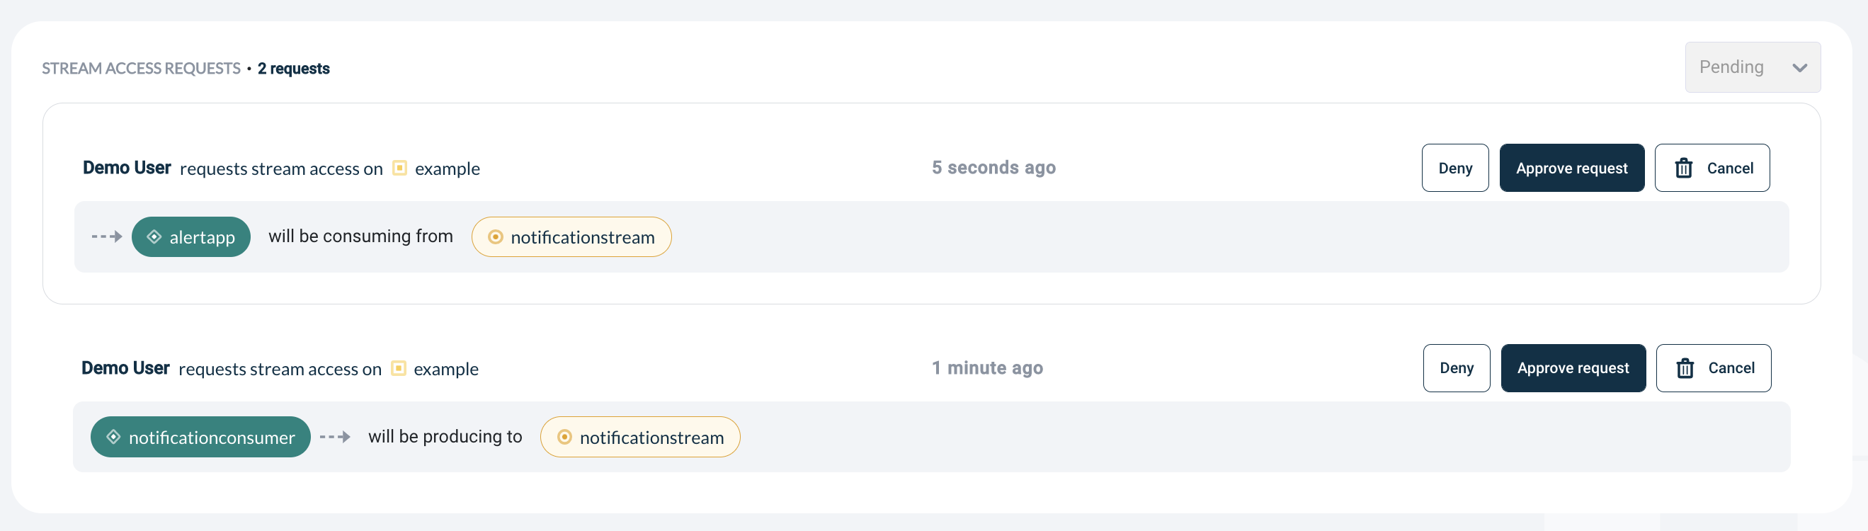Viewport: 1868px width, 531px height.
Task: Expand the chevron arrow in Pending dropdown
Action: (1799, 68)
